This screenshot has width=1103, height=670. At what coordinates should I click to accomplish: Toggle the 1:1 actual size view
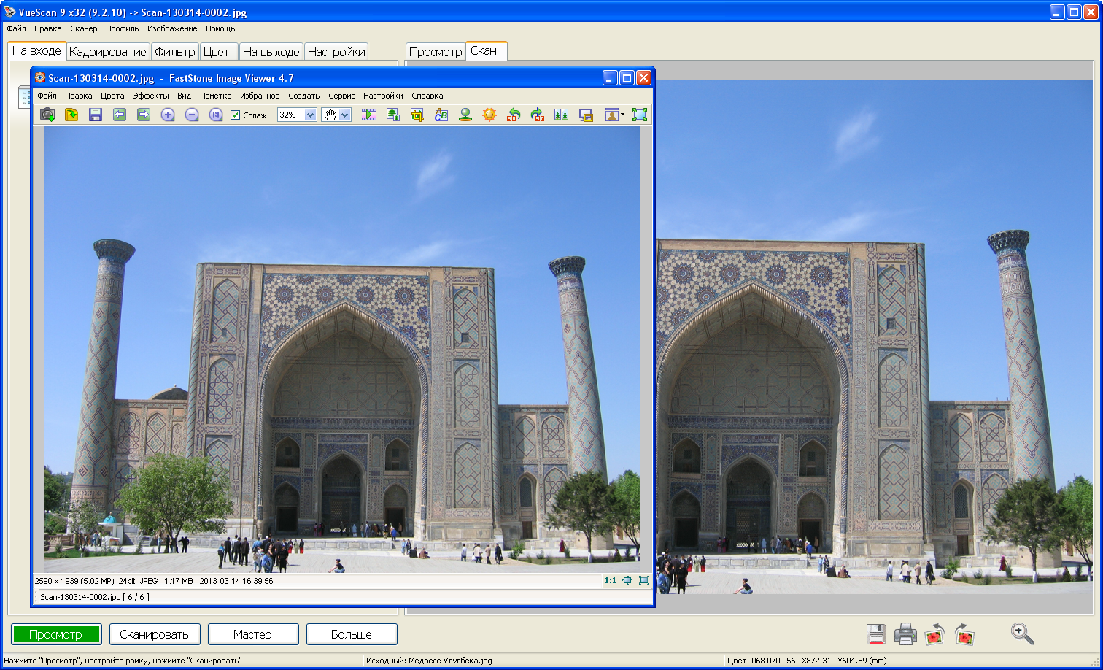pyautogui.click(x=610, y=581)
